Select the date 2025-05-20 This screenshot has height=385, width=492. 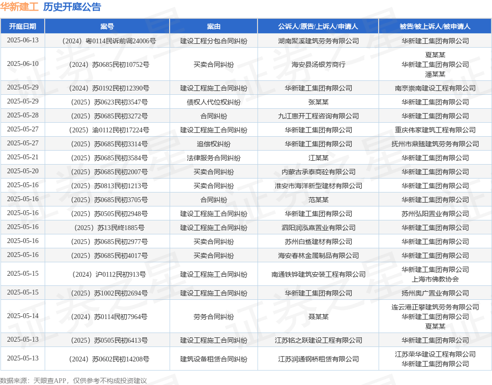23,171
